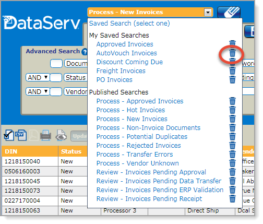Export results with the CSV icon
Viewport: 263px width, 224px height.
[21, 135]
